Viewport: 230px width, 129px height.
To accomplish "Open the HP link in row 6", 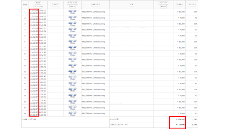I will [75, 40].
